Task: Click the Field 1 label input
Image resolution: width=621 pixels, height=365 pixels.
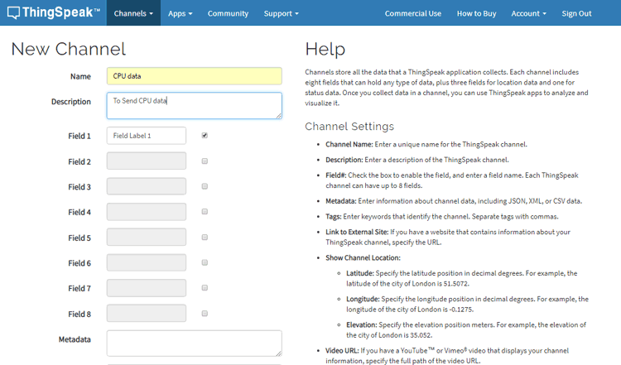Action: click(x=146, y=135)
